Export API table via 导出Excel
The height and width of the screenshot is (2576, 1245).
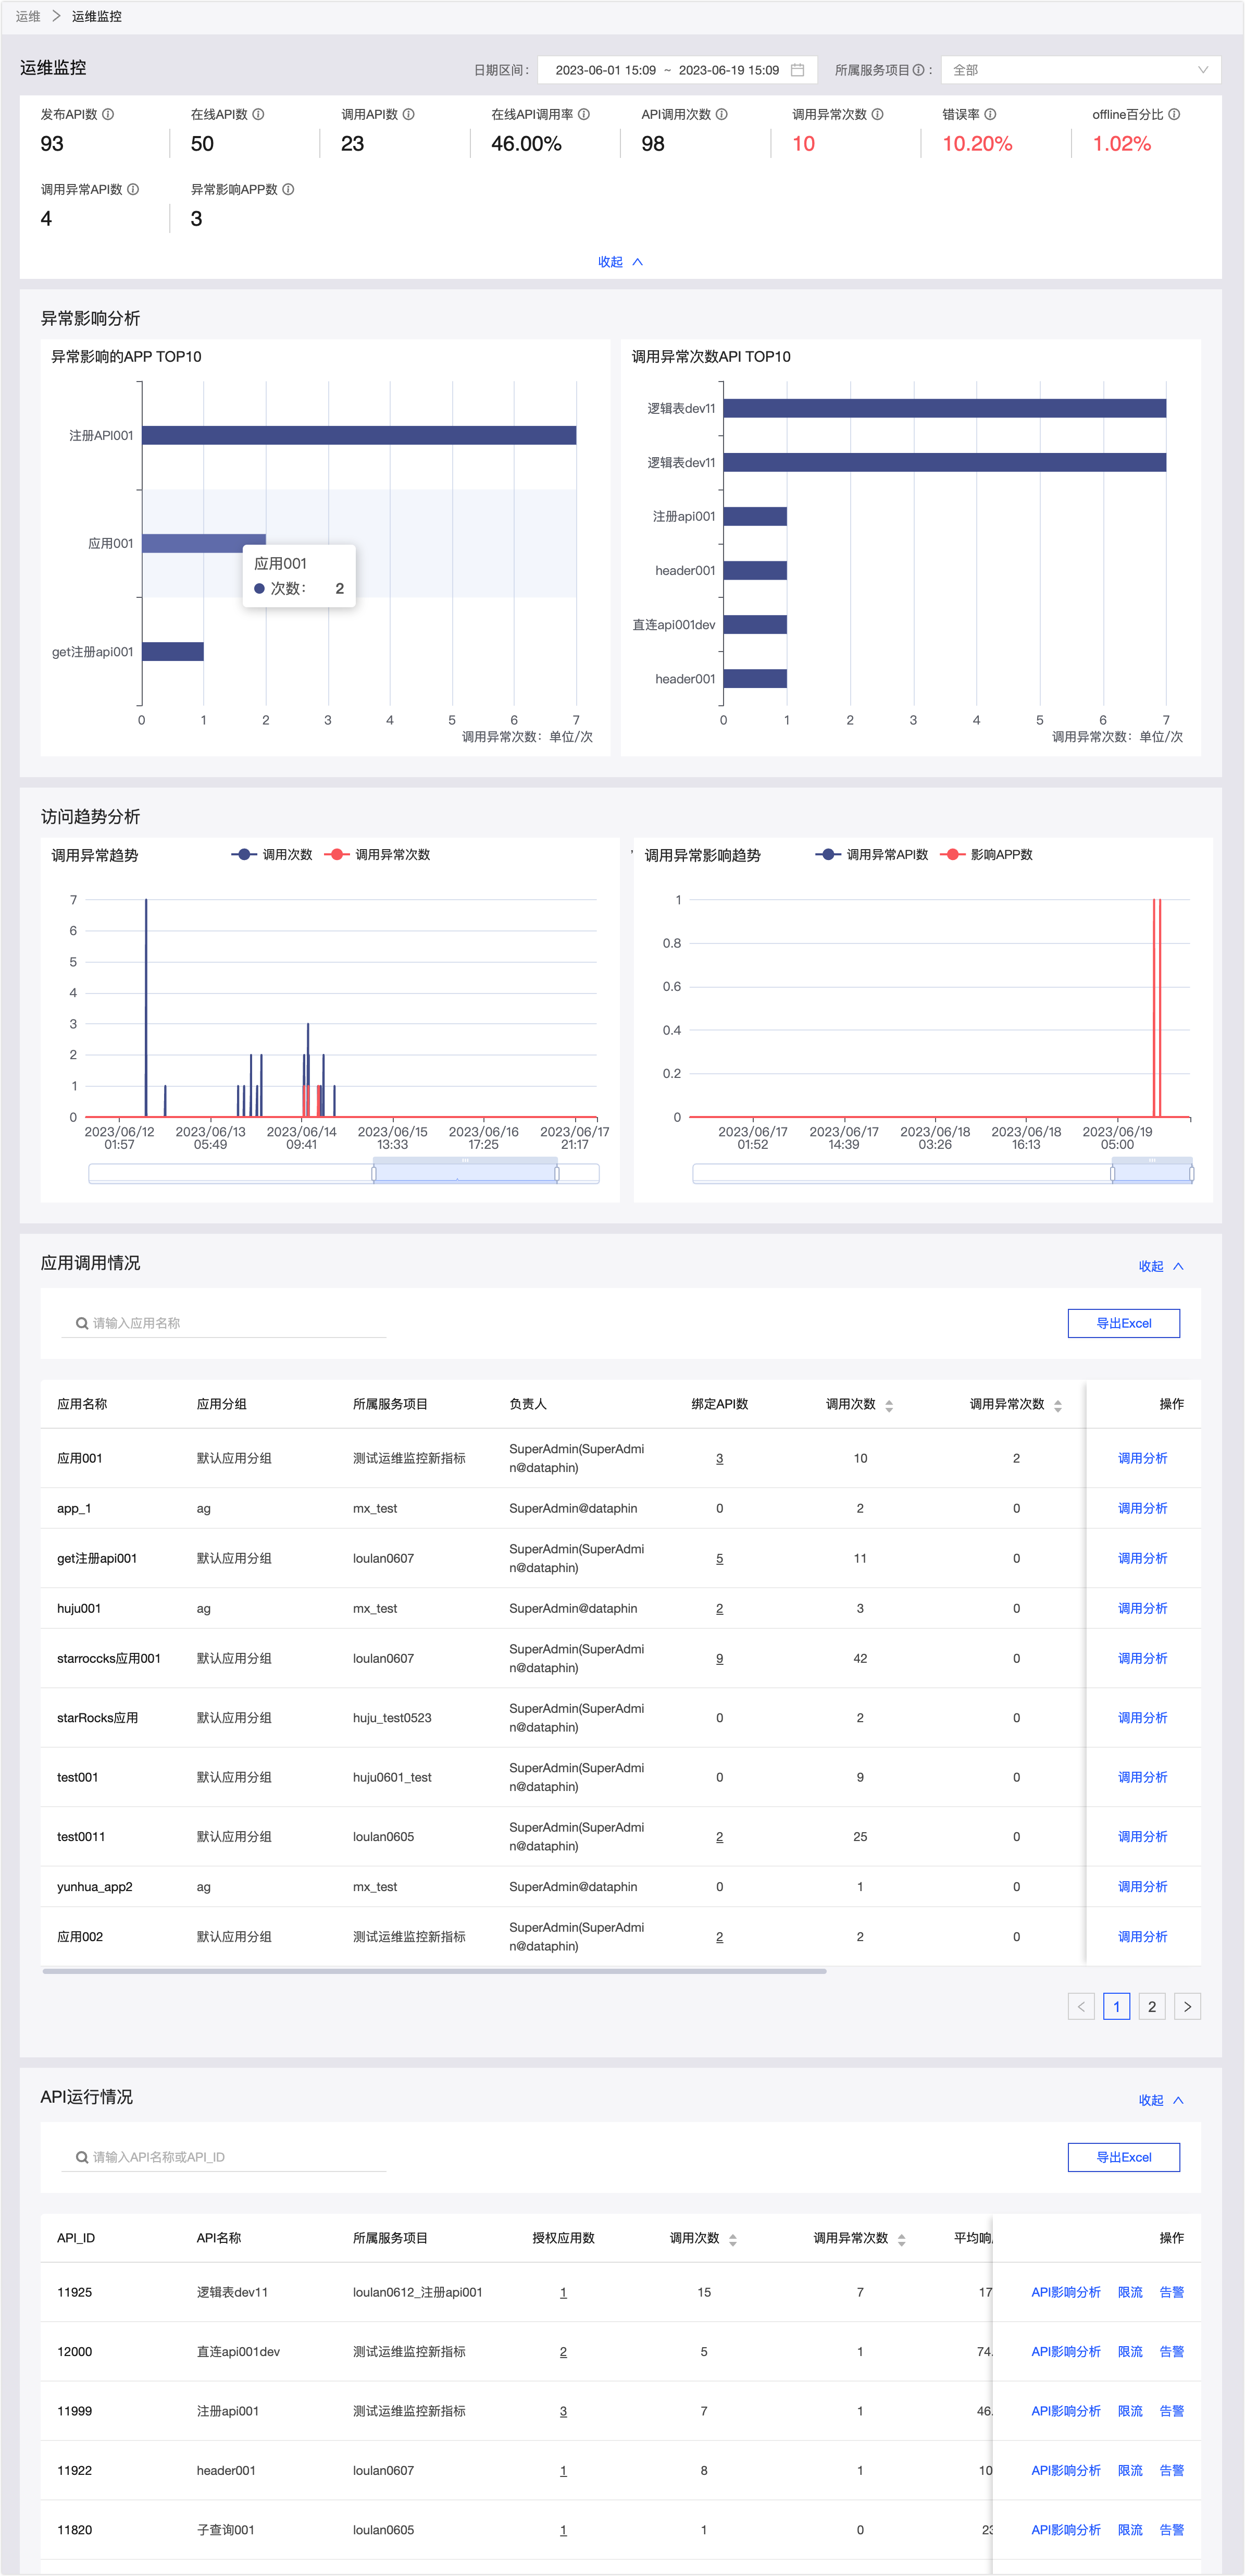pos(1123,2157)
